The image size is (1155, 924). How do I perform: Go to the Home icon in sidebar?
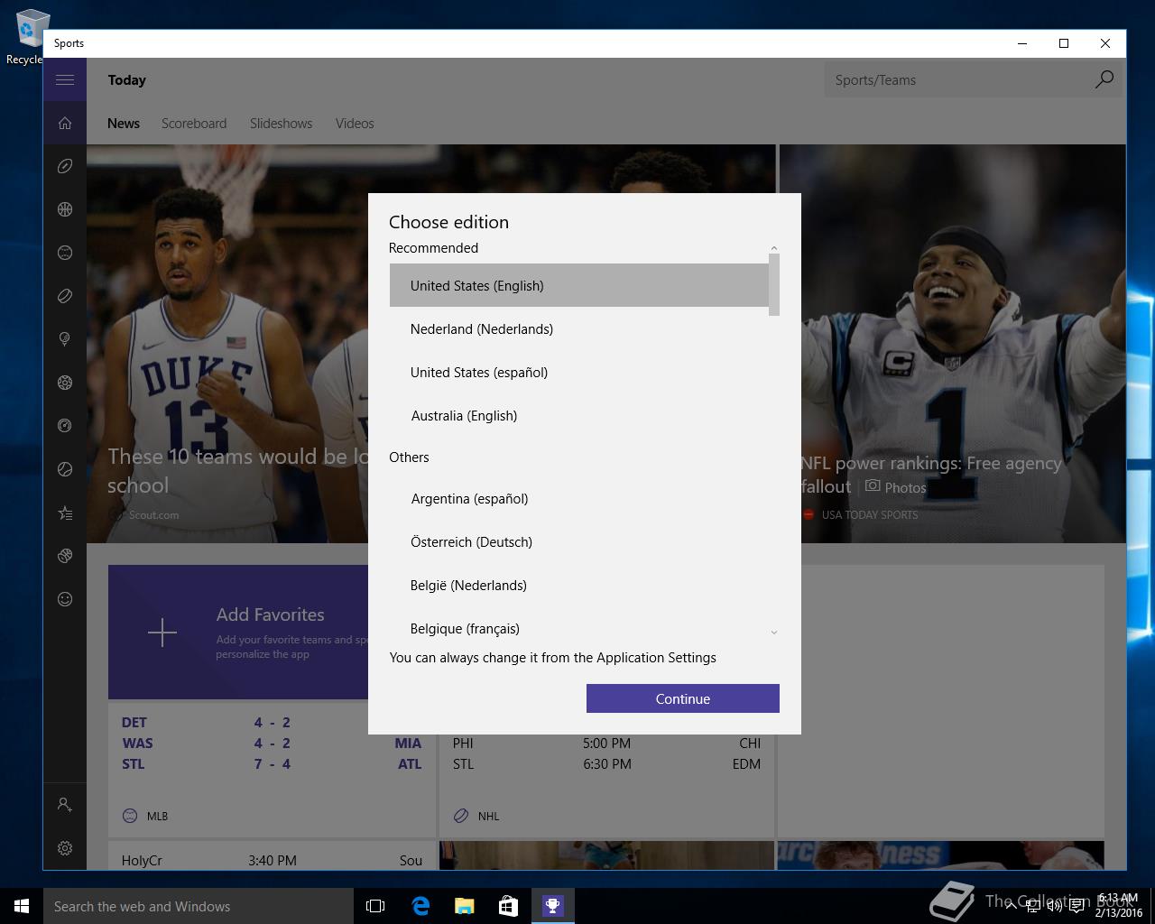[x=65, y=123]
